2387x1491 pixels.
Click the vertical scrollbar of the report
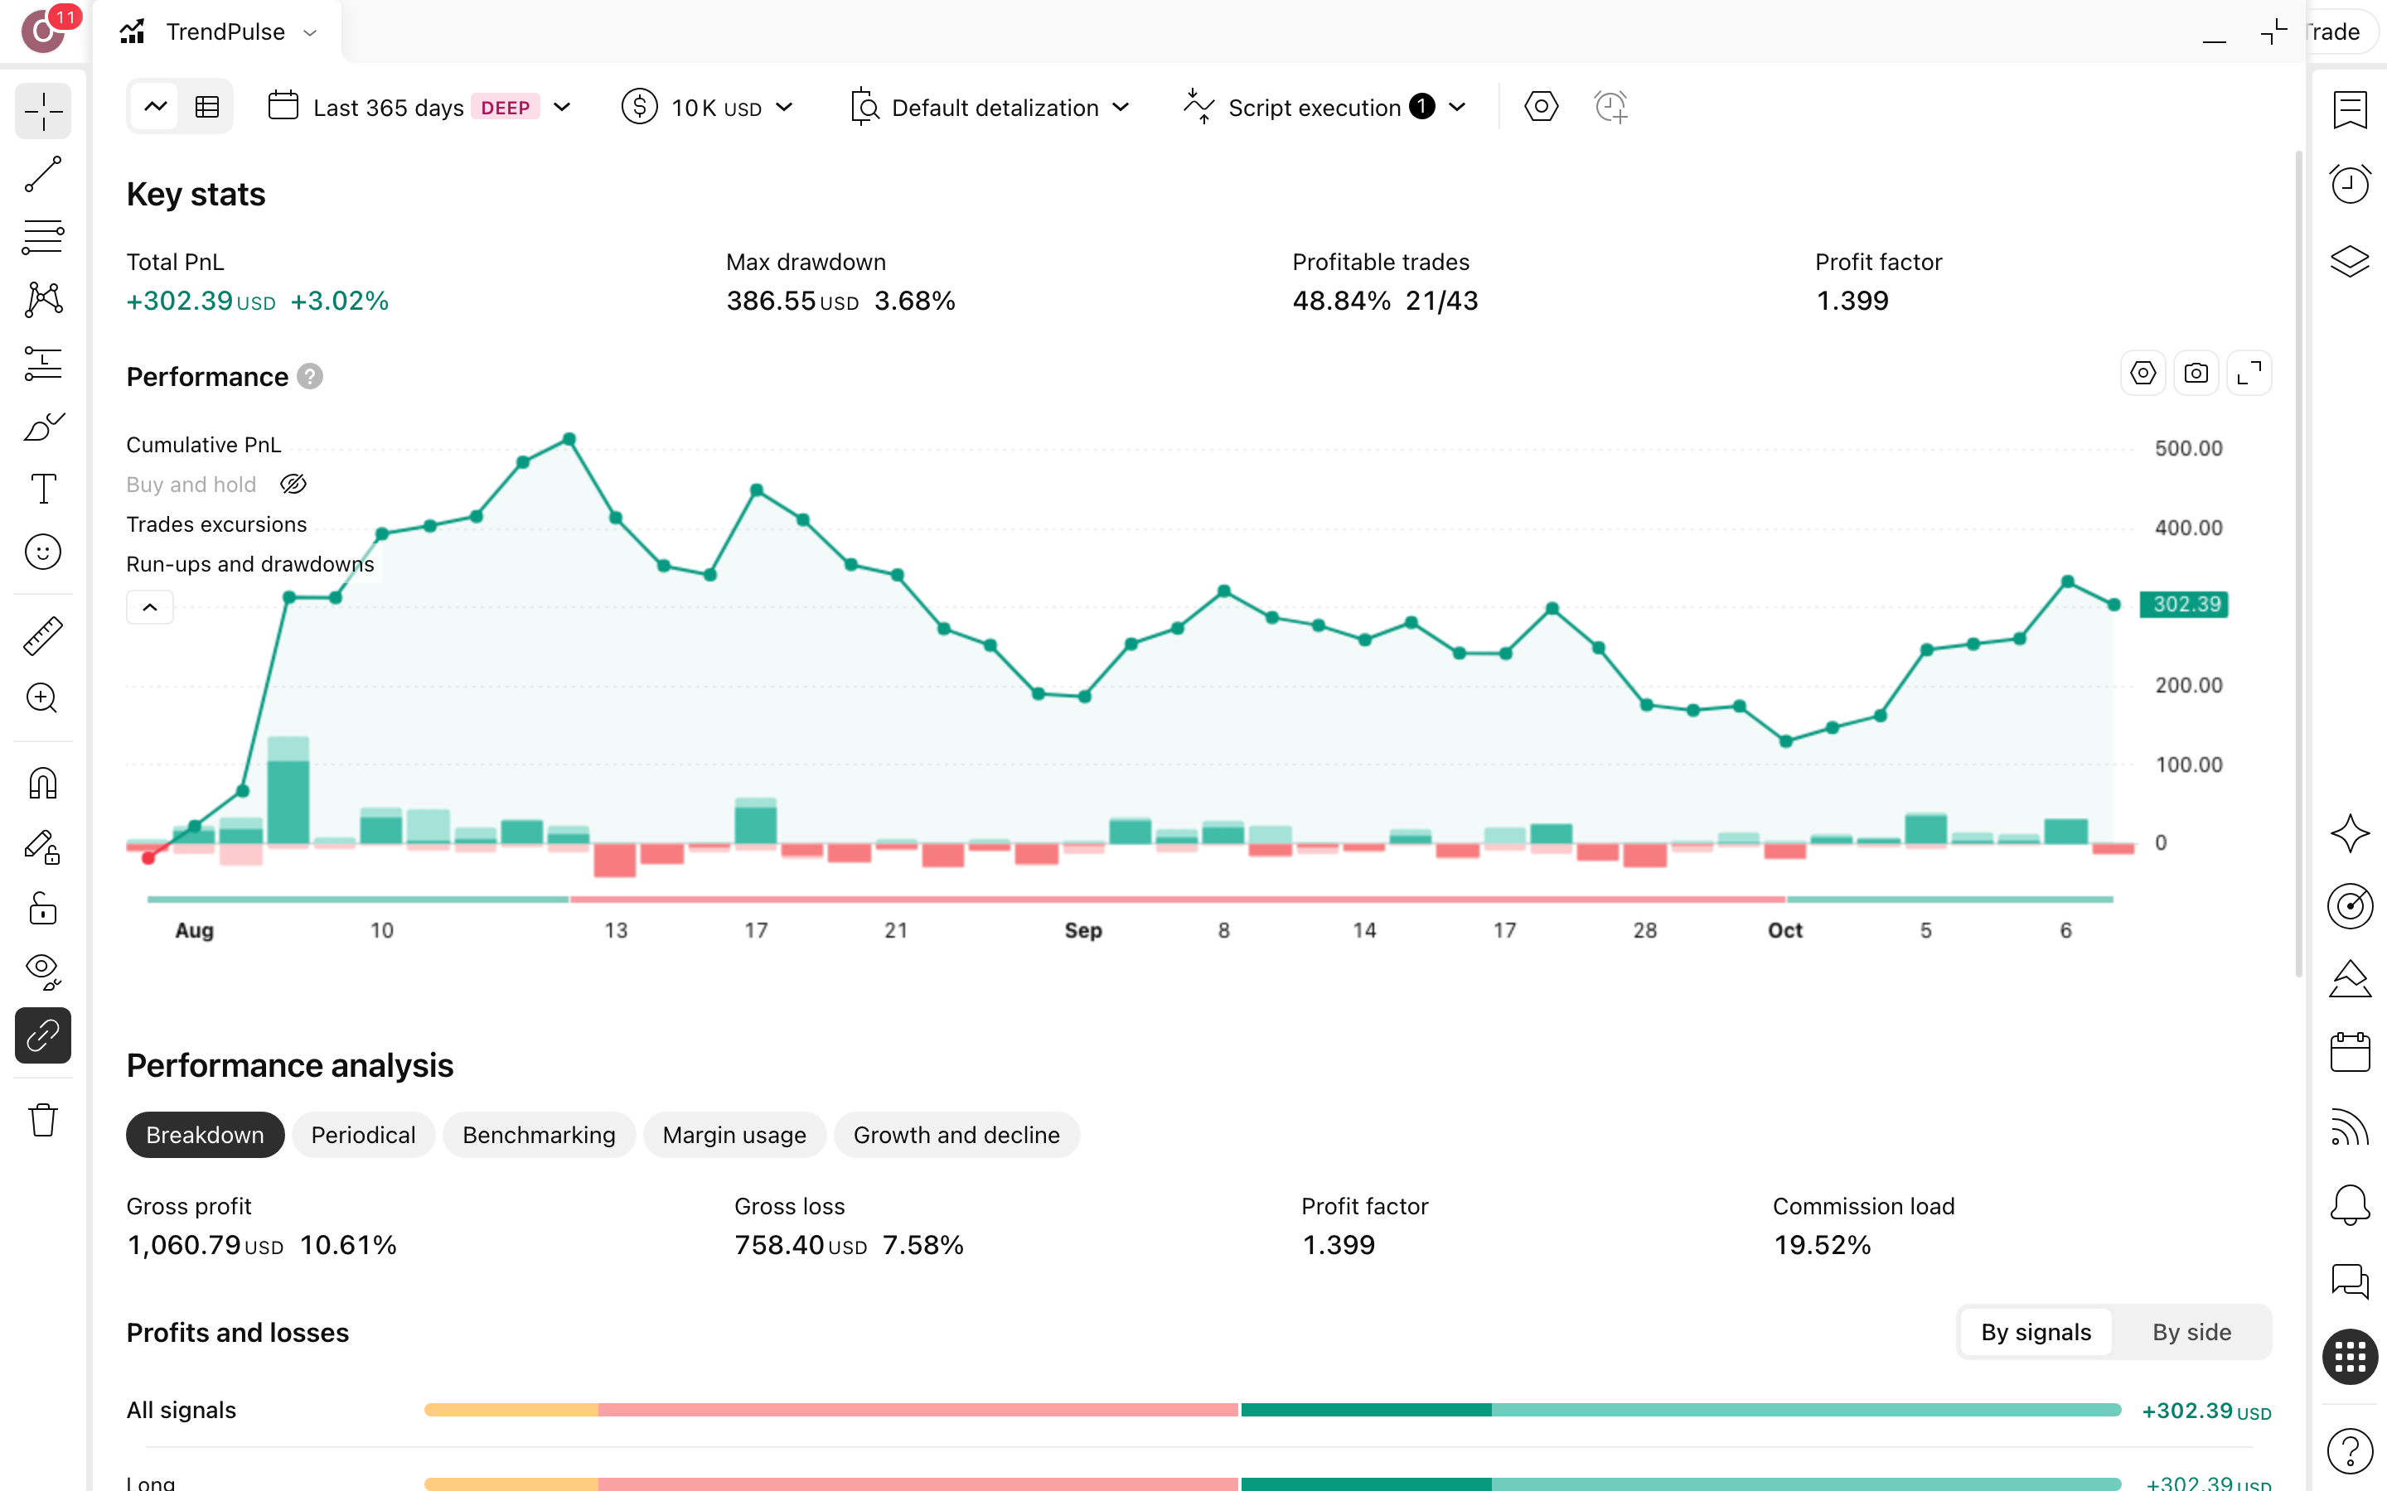click(x=2299, y=562)
